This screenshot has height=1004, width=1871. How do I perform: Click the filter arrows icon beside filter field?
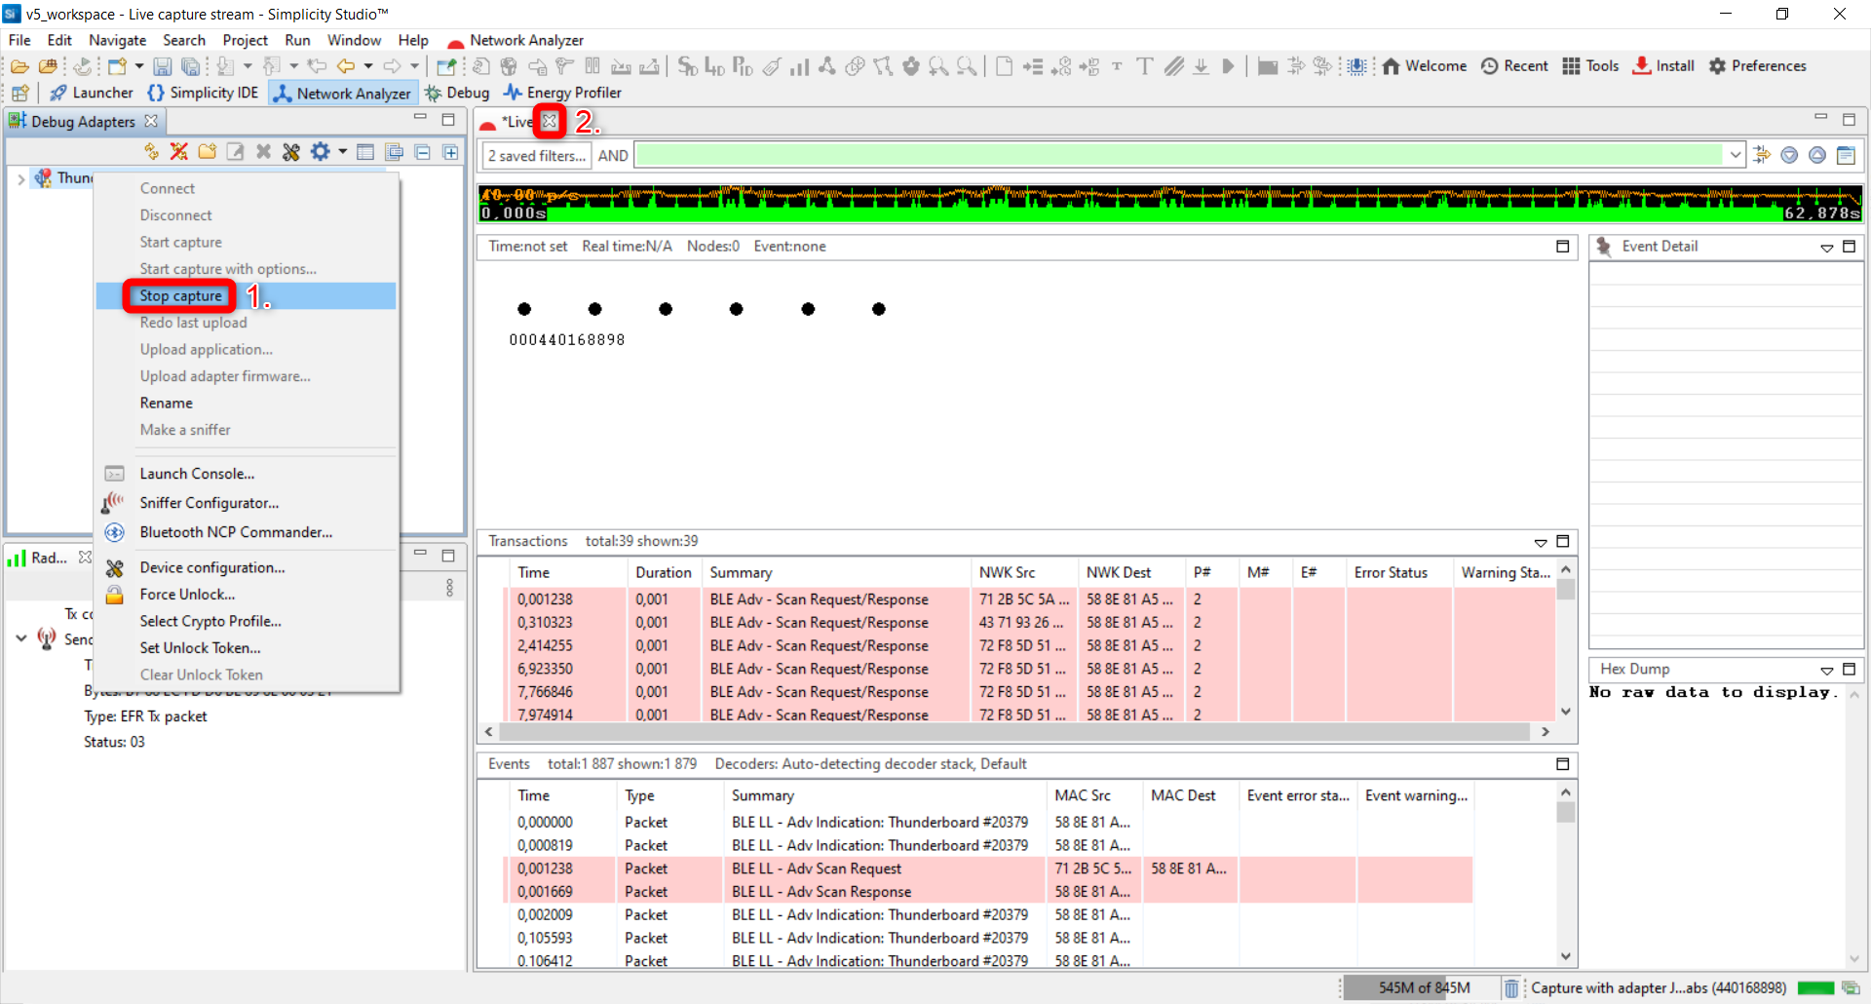1762,155
